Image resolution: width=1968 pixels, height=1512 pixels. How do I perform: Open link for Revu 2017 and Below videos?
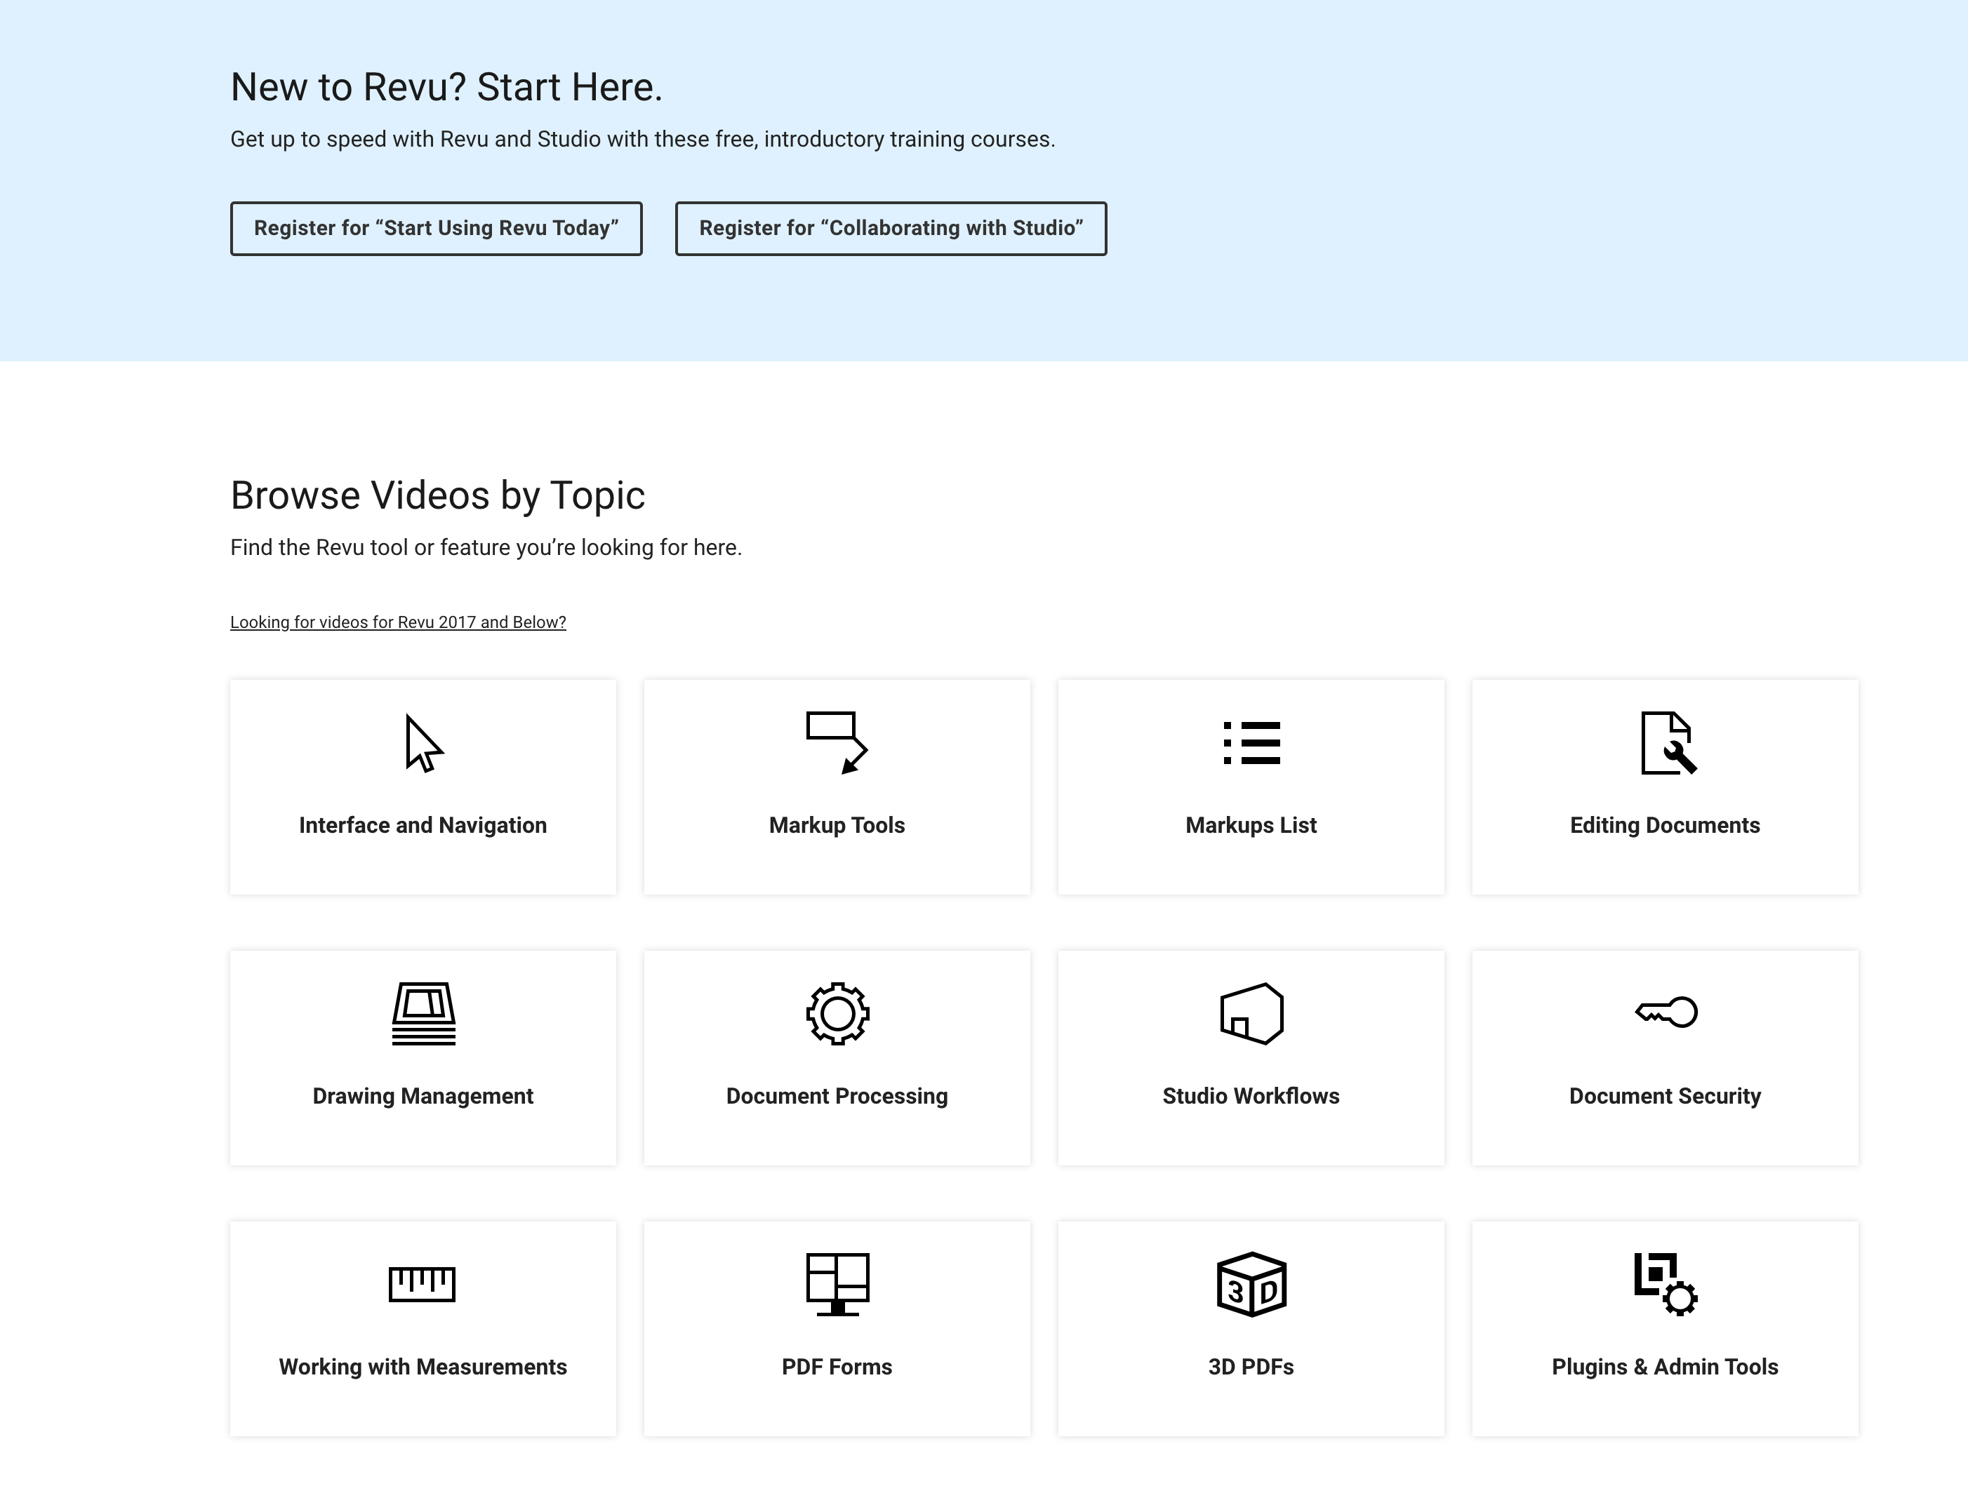coord(398,623)
